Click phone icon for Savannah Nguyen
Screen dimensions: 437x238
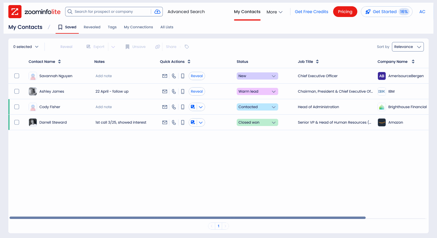pyautogui.click(x=174, y=76)
